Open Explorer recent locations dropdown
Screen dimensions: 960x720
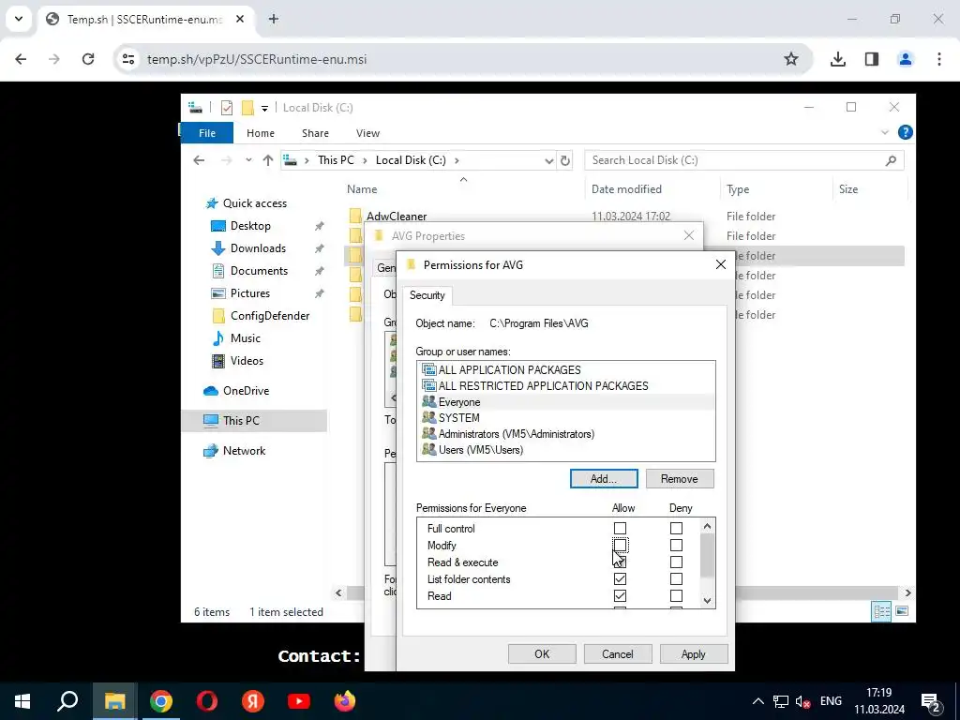point(247,160)
